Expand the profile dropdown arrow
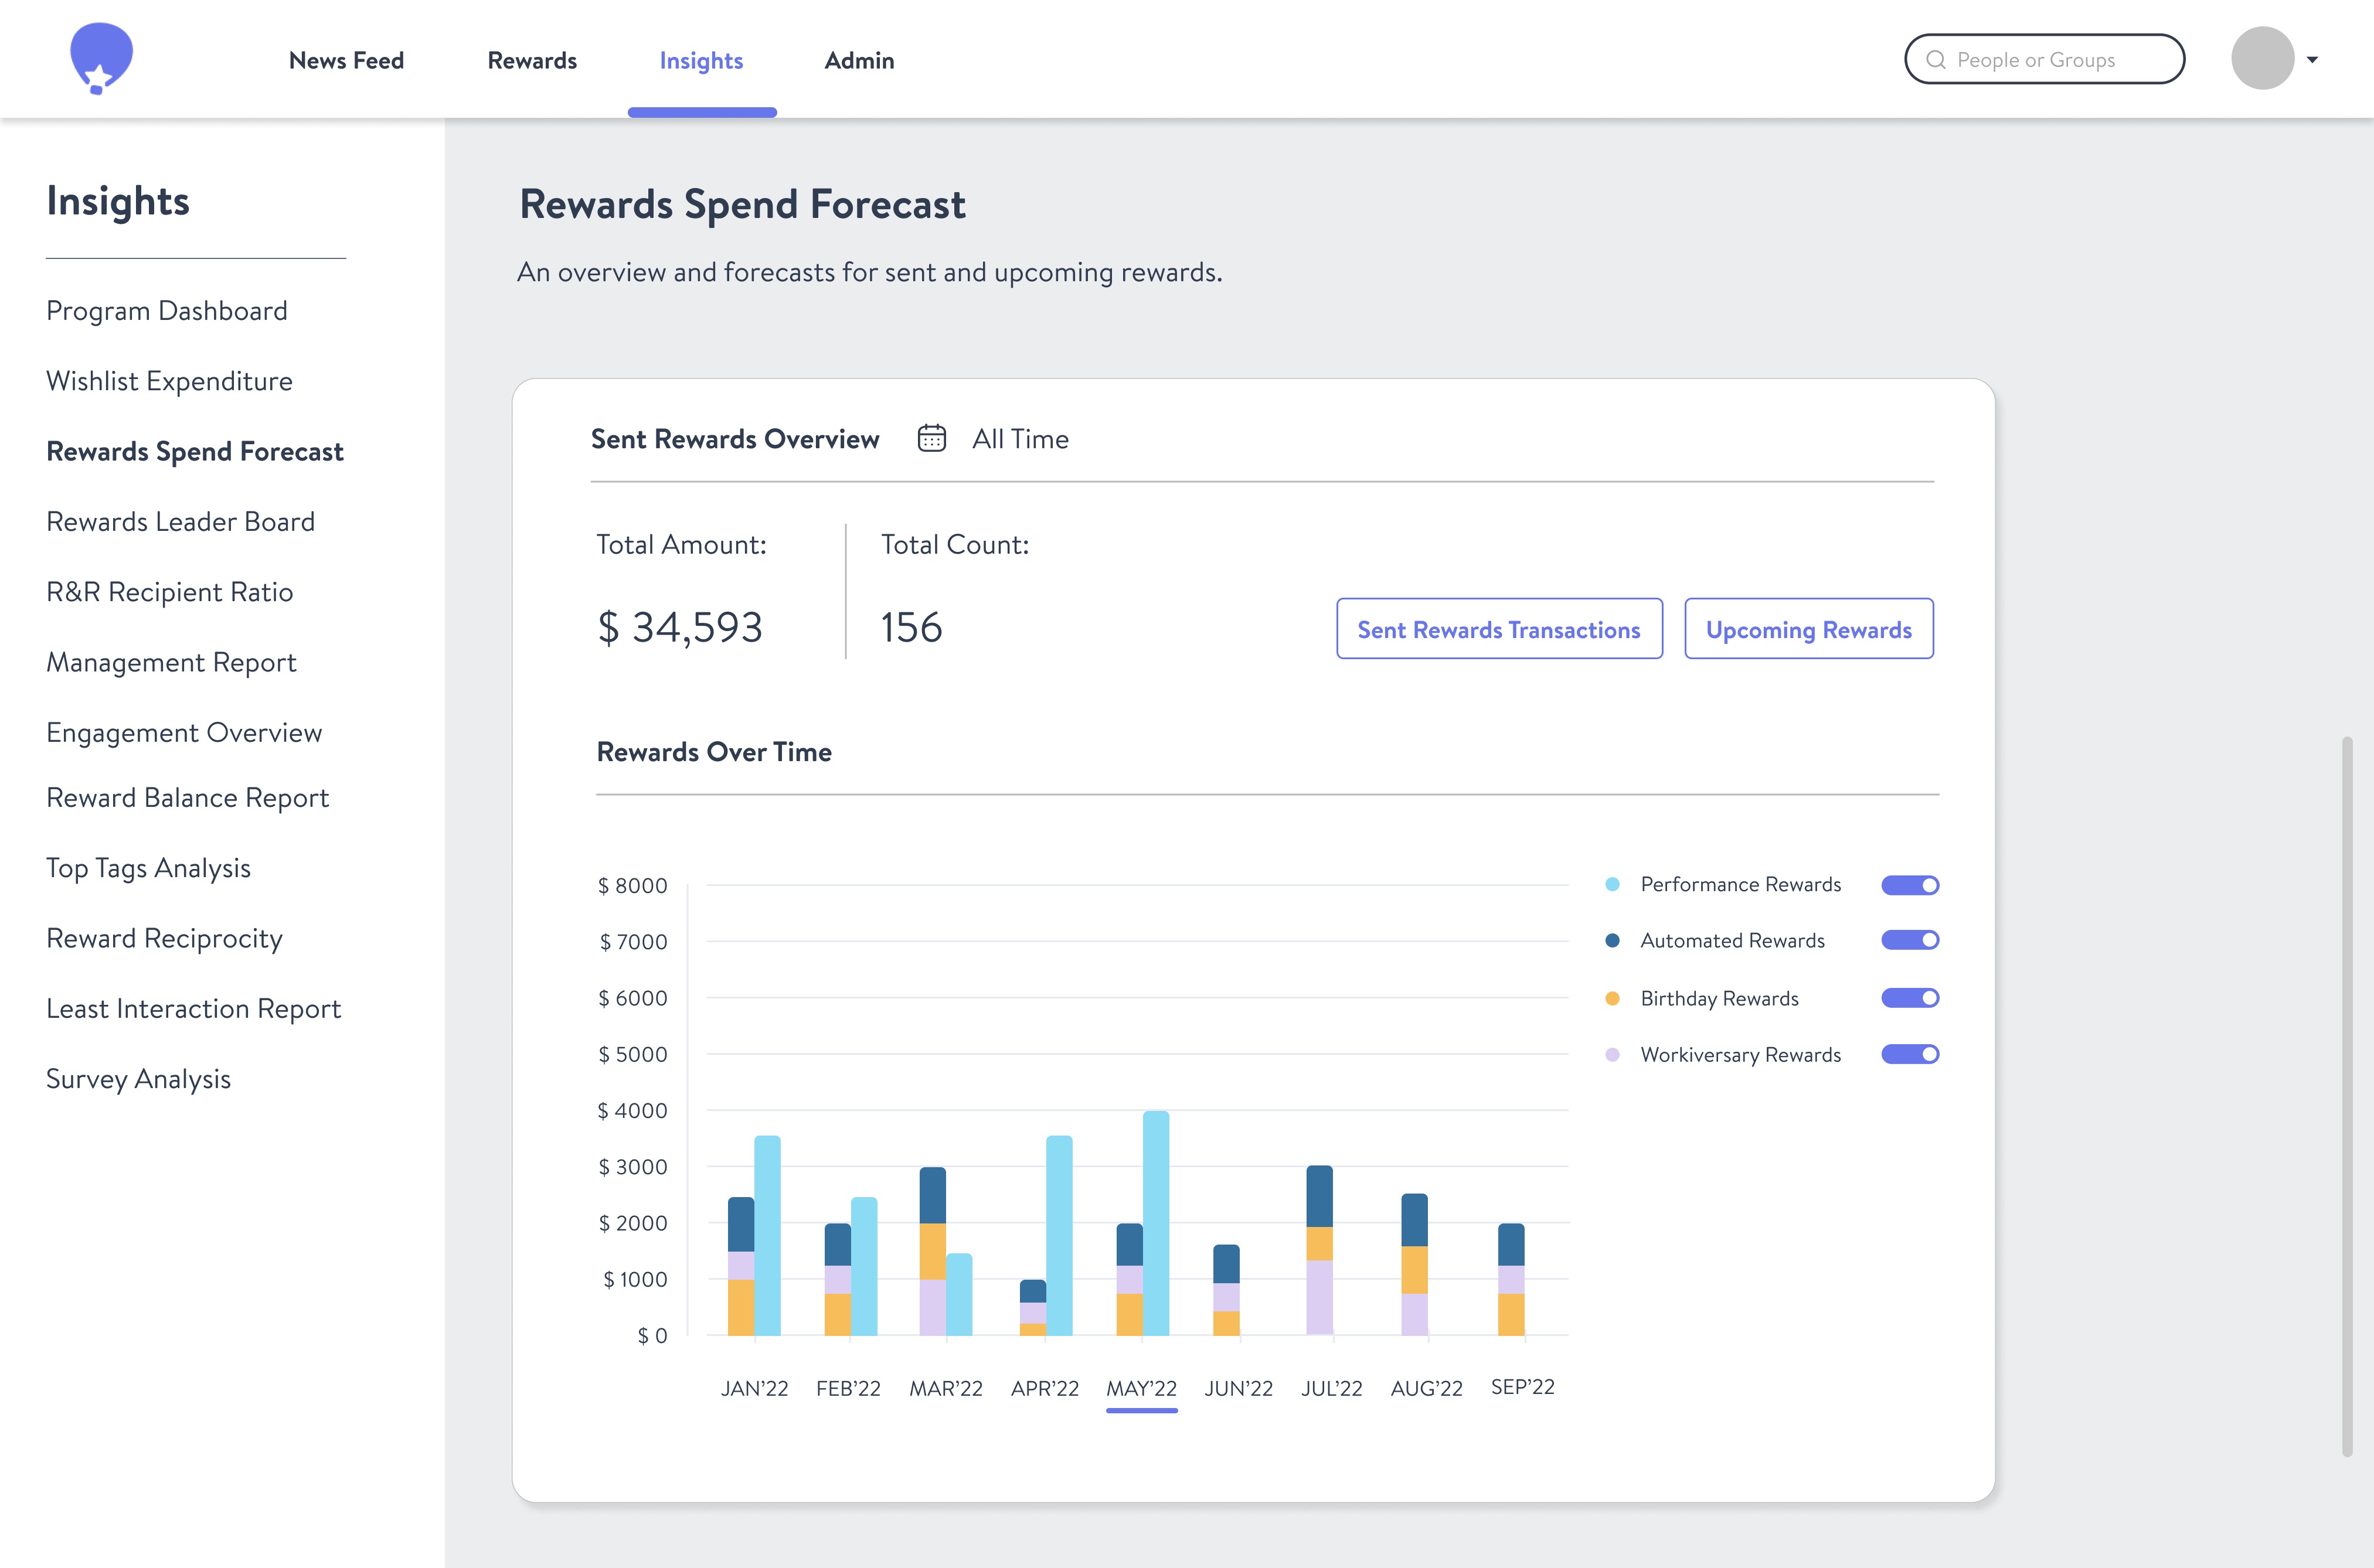Viewport: 2374px width, 1568px height. coord(2312,60)
